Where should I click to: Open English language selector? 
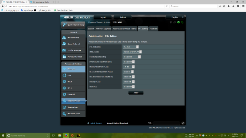tap(175, 17)
